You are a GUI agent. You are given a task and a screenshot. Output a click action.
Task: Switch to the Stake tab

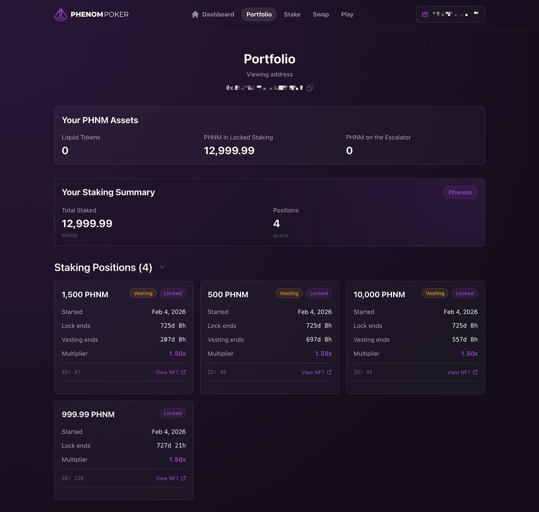coord(292,14)
